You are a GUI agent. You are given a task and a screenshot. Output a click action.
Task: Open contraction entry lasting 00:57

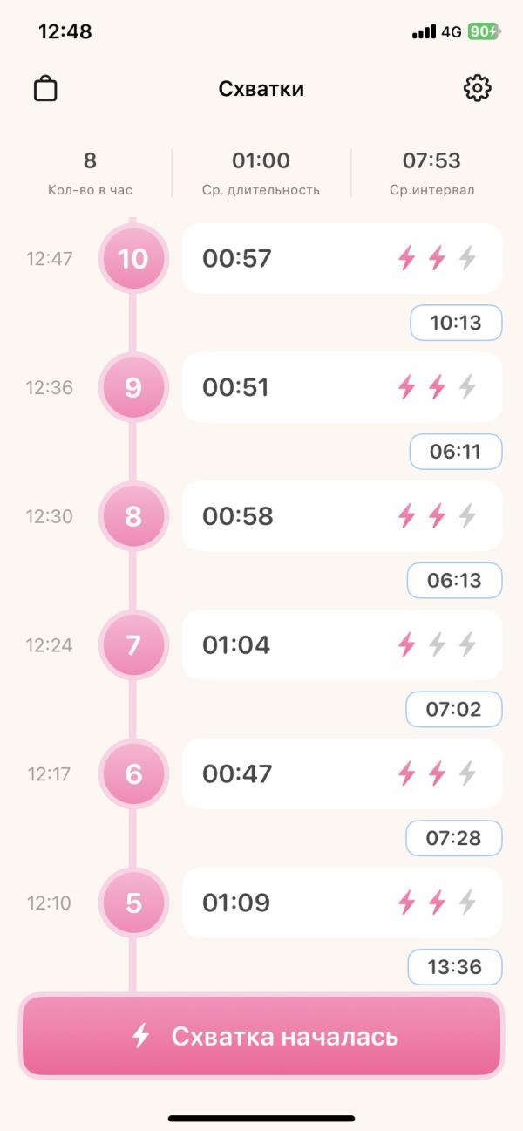coord(342,258)
